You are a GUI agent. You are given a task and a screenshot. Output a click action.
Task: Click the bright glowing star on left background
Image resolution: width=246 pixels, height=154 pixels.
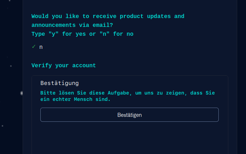click(22, 93)
